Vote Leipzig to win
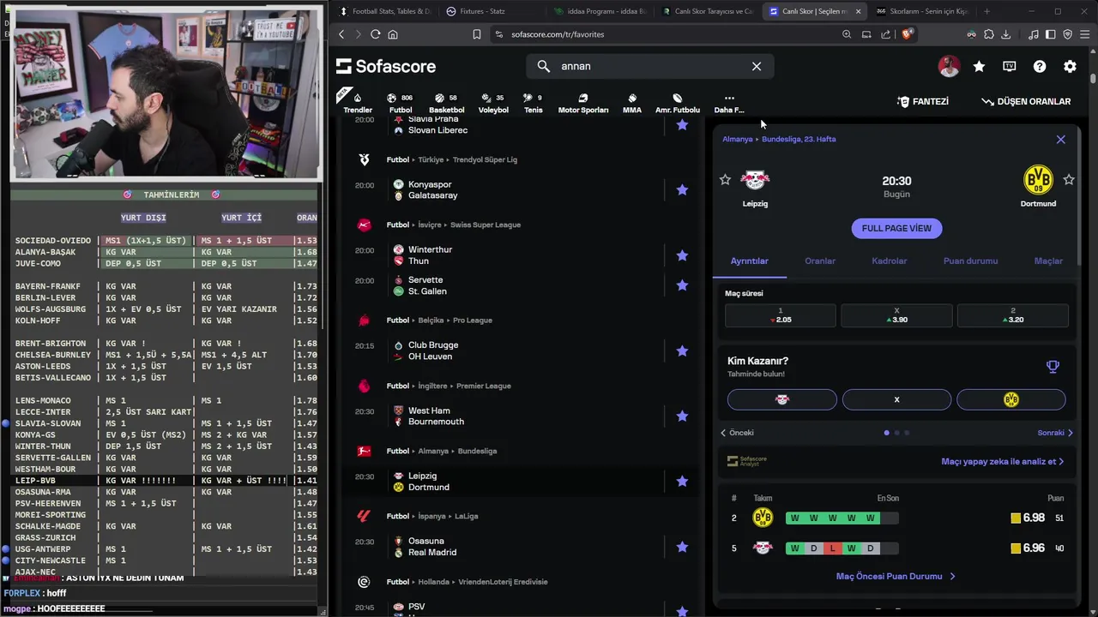Screen dimensions: 1098x617 781,399
